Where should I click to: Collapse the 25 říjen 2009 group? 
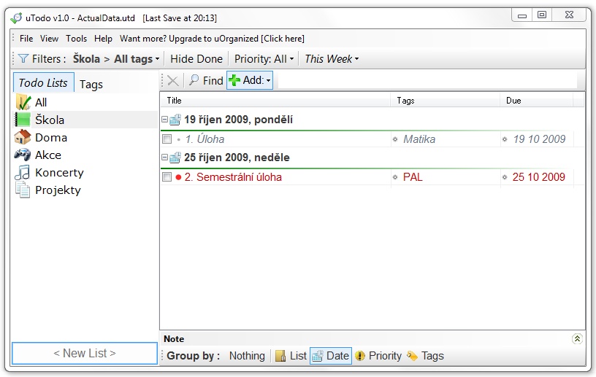164,158
